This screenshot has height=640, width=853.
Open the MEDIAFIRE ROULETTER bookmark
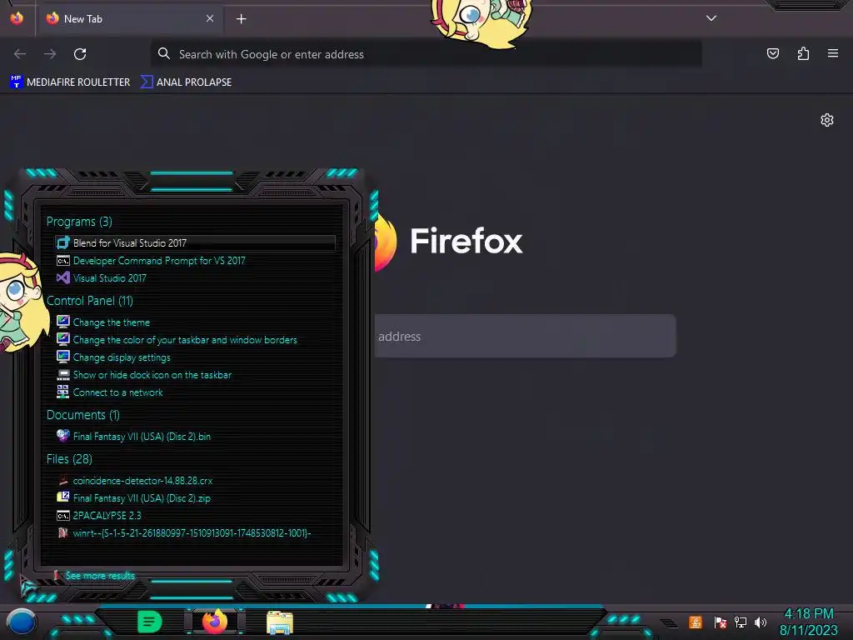point(70,82)
